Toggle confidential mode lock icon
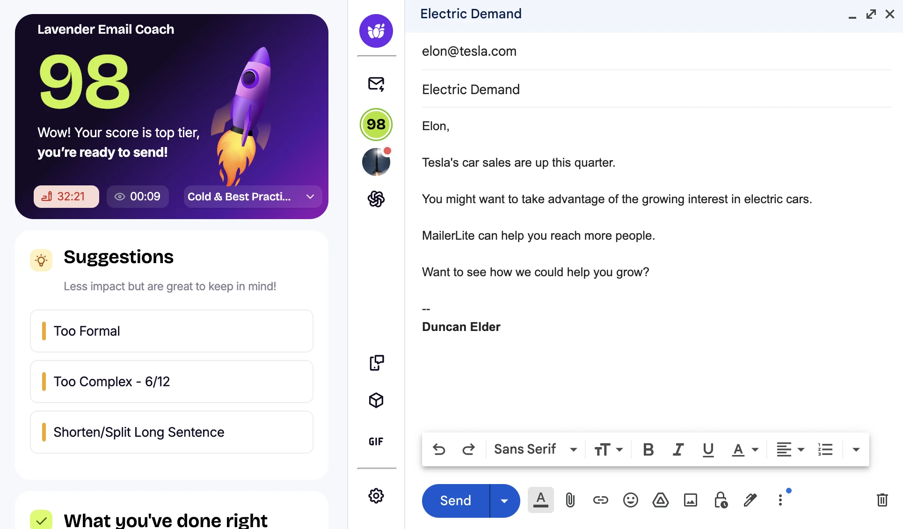903x529 pixels. pos(721,500)
